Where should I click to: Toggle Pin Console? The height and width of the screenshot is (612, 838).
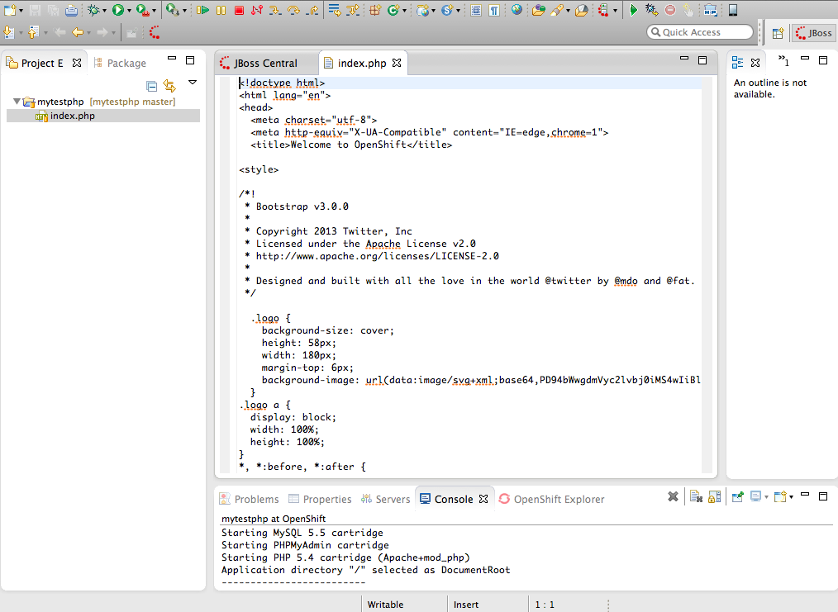click(x=737, y=497)
